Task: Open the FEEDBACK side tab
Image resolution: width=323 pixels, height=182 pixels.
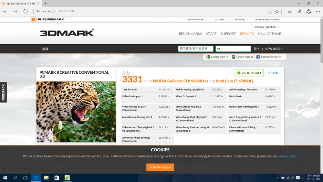Action: pyautogui.click(x=3, y=92)
